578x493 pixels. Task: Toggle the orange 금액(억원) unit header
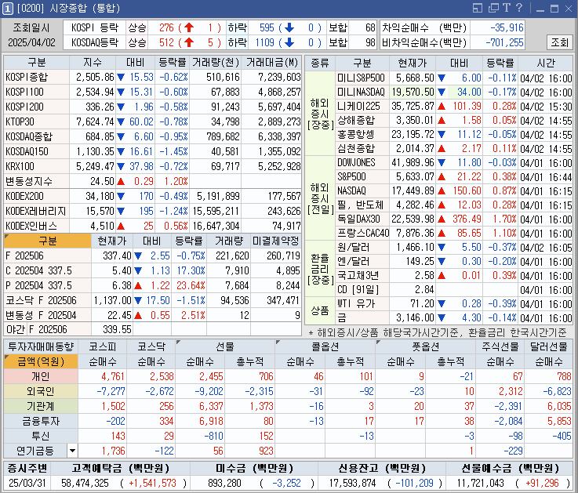coord(41,361)
